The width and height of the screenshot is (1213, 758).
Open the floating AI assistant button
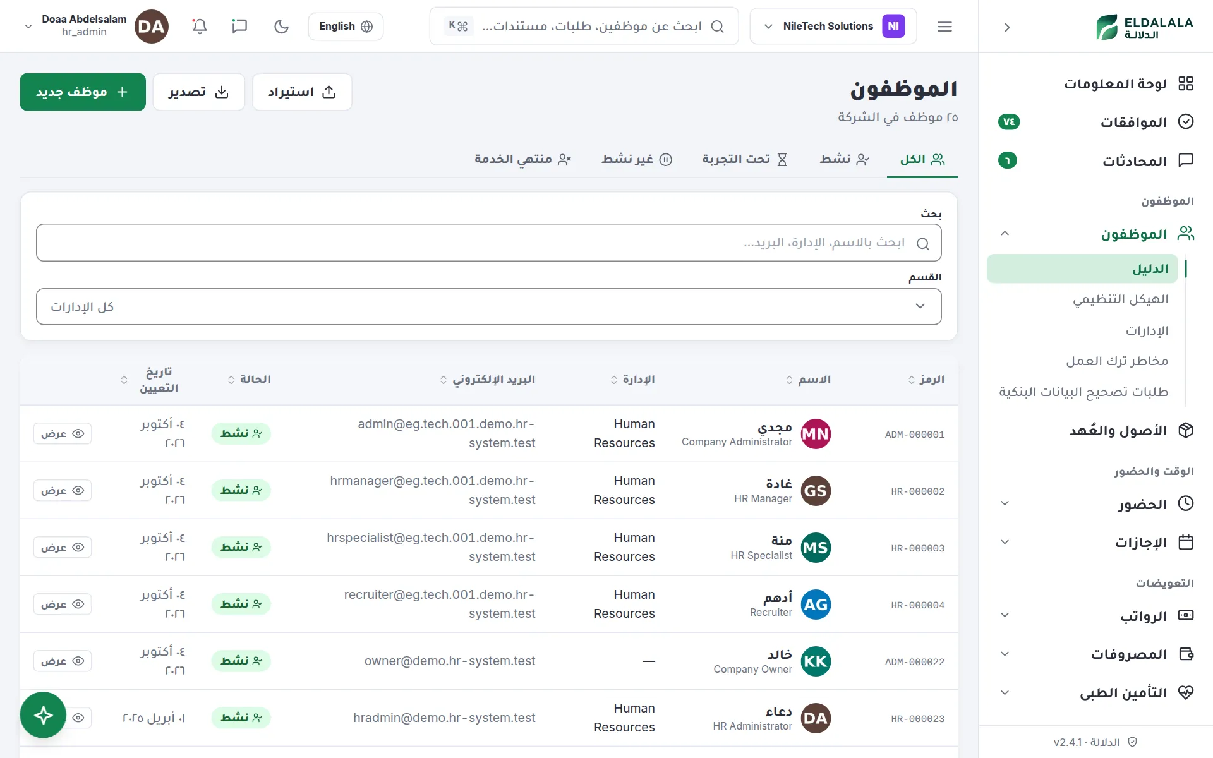pos(43,715)
